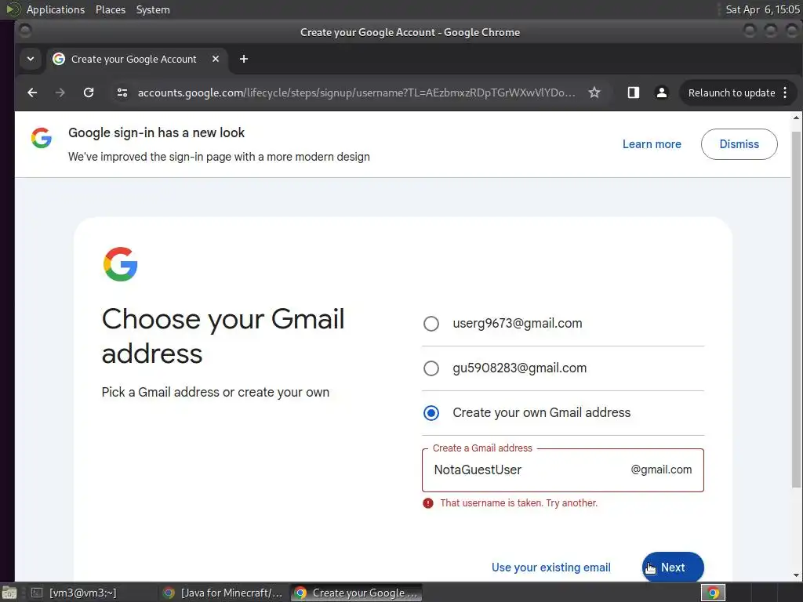This screenshot has height=602, width=803.
Task: Reload the current page
Action: click(x=89, y=92)
